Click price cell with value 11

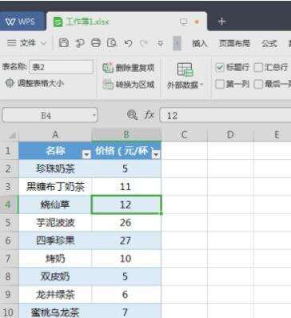pos(126,186)
